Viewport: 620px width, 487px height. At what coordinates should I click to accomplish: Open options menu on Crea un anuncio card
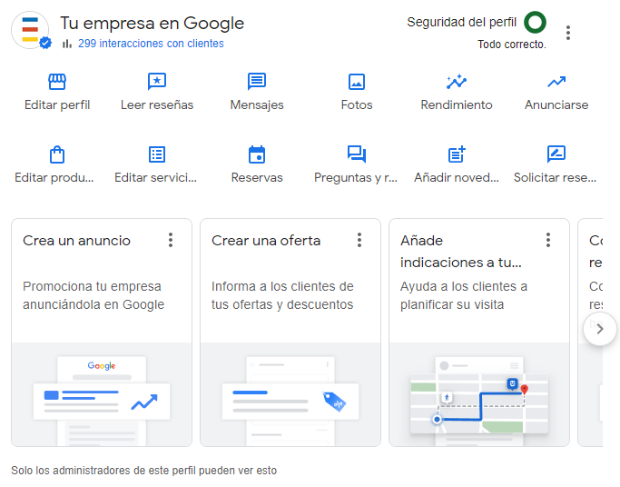[x=171, y=240]
